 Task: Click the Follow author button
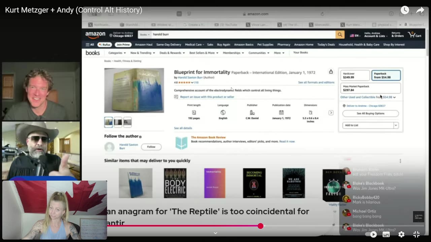(151, 147)
